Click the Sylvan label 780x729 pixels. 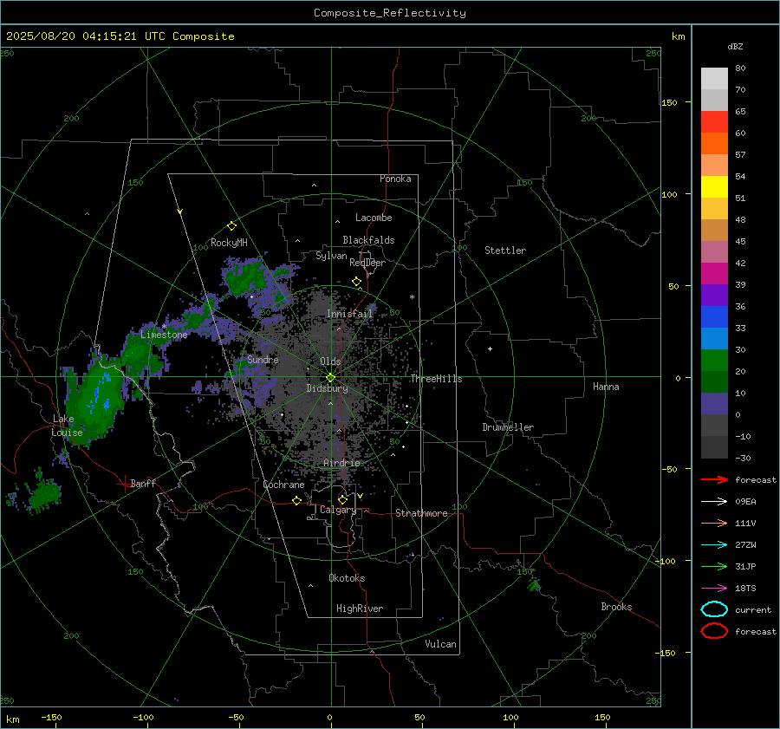pos(331,256)
